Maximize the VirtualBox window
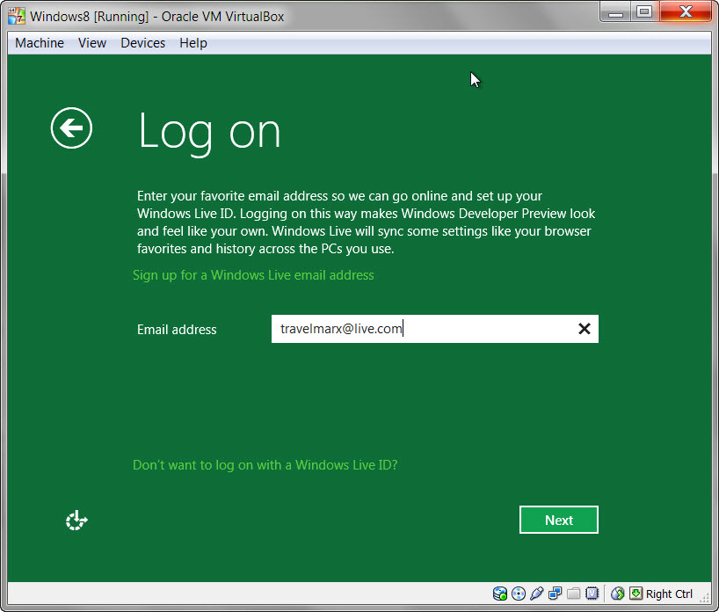The height and width of the screenshot is (612, 719). (644, 12)
